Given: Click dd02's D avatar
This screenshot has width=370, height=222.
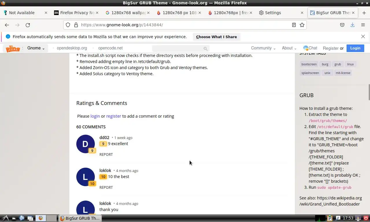Looking at the screenshot, I should point(85,144).
